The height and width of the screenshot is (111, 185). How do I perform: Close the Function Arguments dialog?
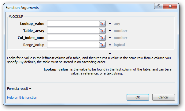[170, 6]
